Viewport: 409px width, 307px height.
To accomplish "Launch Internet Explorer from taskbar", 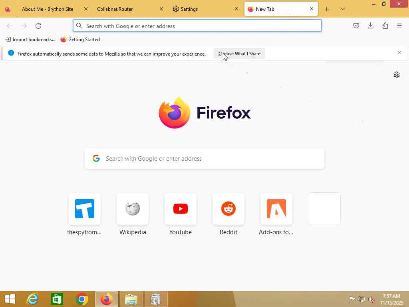I will point(33,299).
